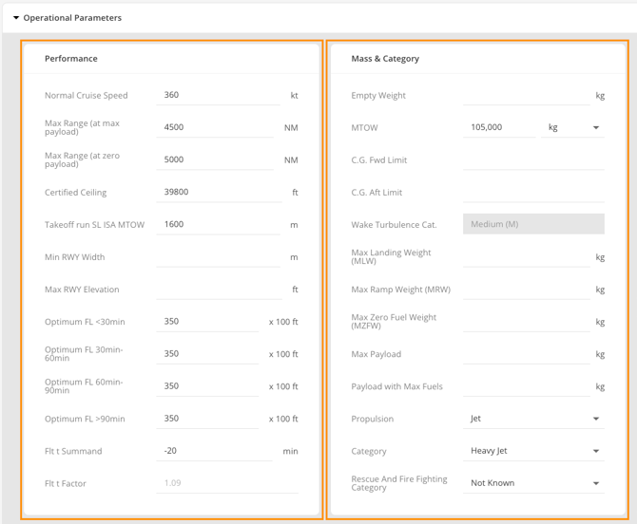Focus the Max RWY Elevation field

pos(219,290)
